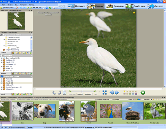Expand the Beautiful Landscapes keyword node

[x=2, y=87]
